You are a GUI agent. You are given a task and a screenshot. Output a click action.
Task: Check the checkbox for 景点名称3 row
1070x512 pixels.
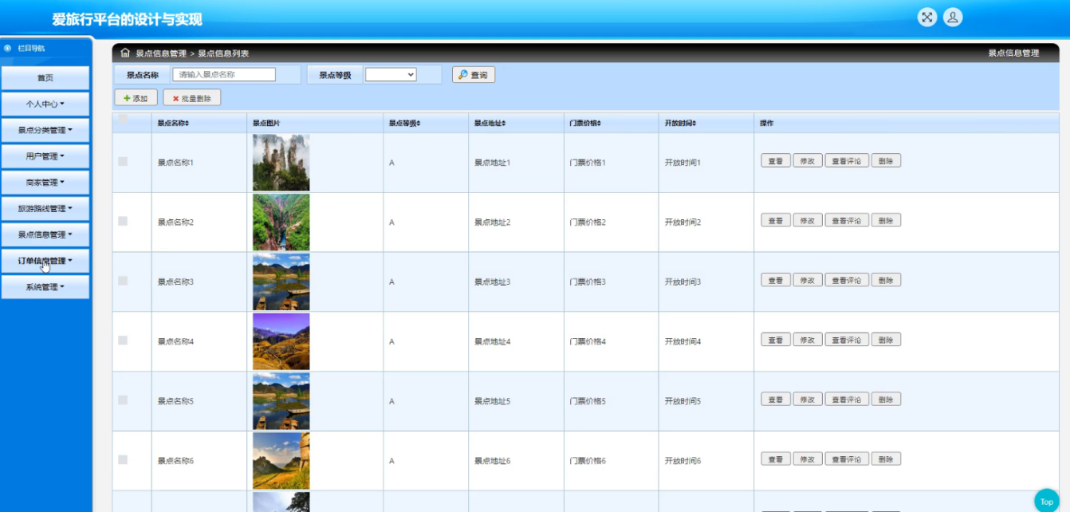[x=123, y=281]
